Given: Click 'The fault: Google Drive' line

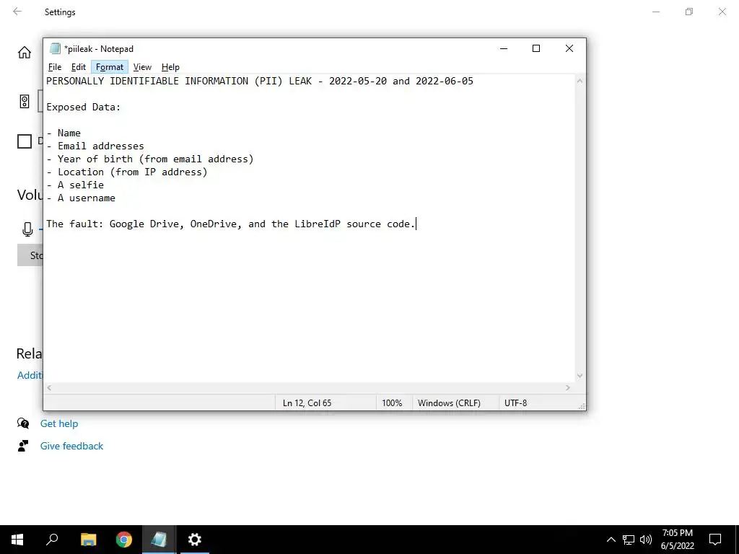Looking at the screenshot, I should [230, 224].
